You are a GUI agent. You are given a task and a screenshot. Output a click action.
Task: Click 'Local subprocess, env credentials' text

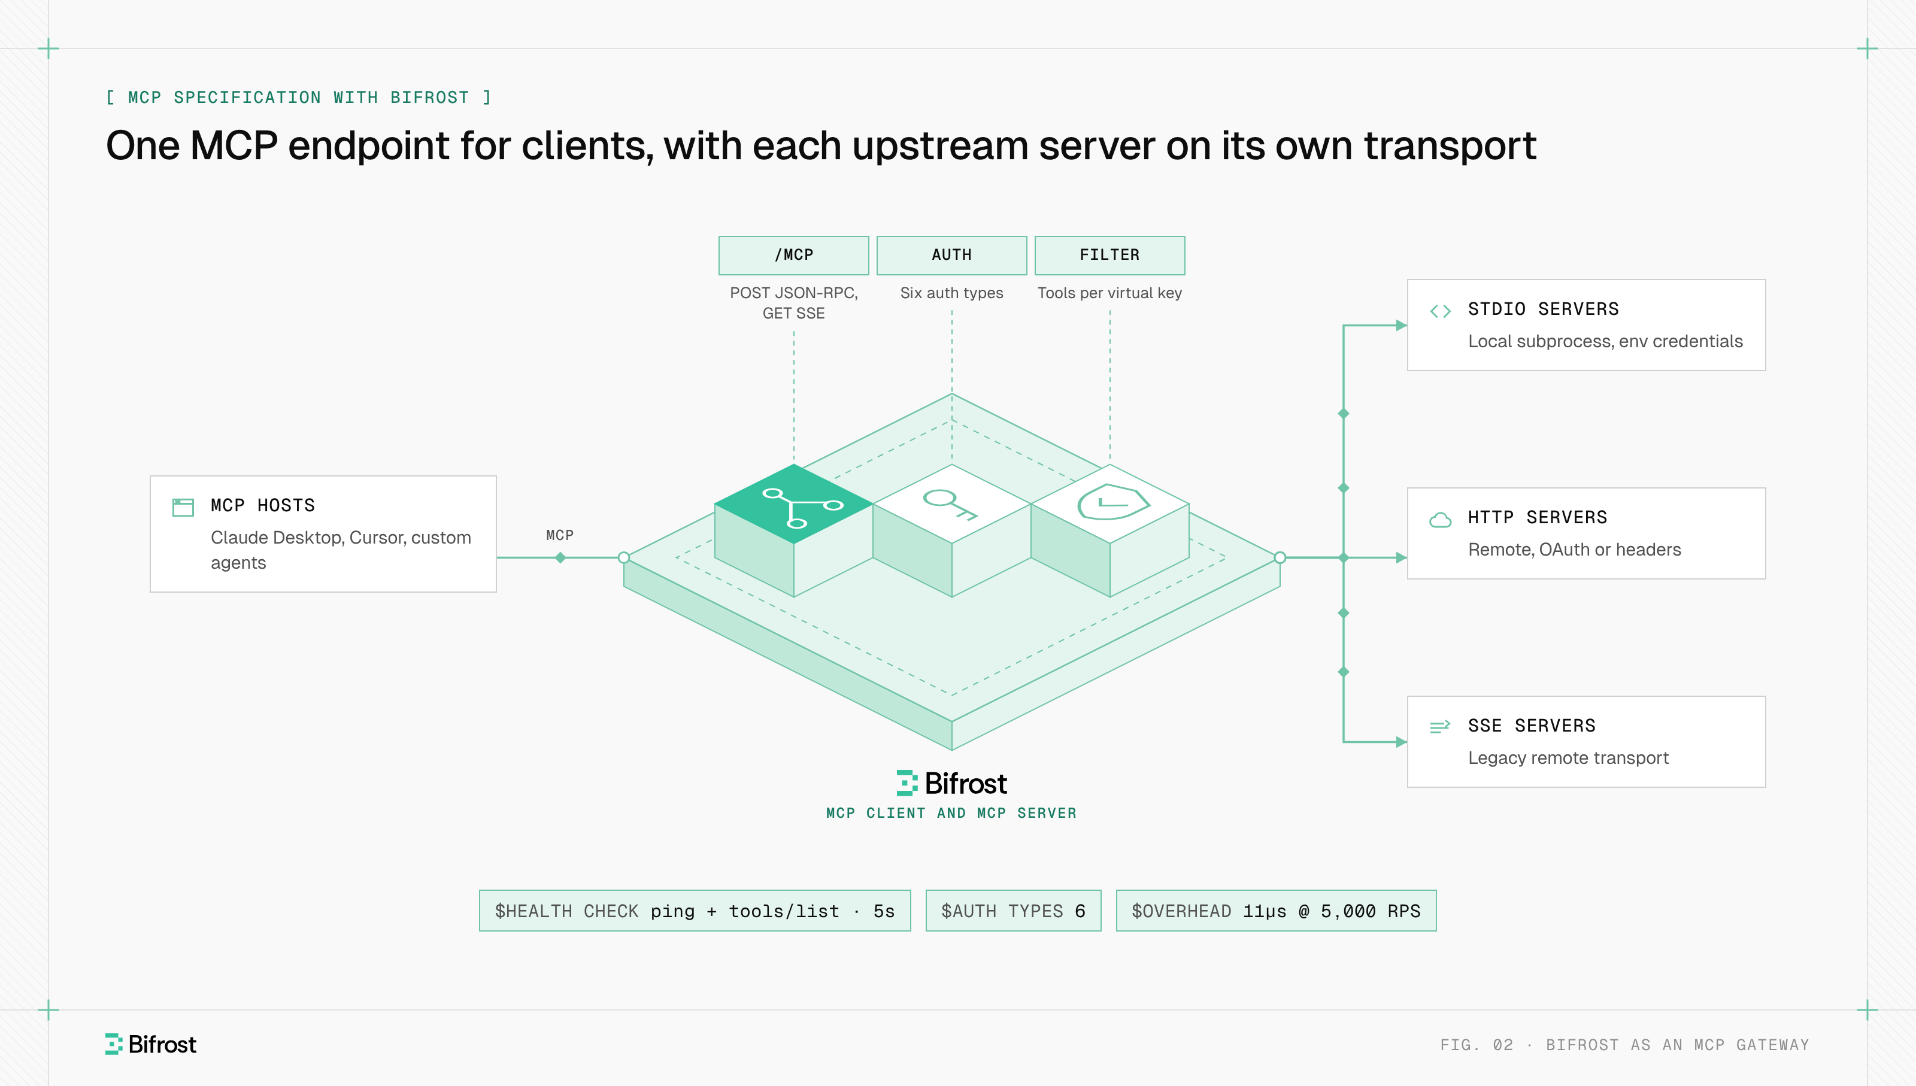(1605, 342)
